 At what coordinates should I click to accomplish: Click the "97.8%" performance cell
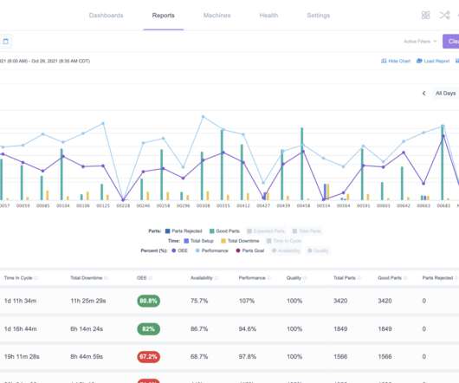[x=248, y=357]
